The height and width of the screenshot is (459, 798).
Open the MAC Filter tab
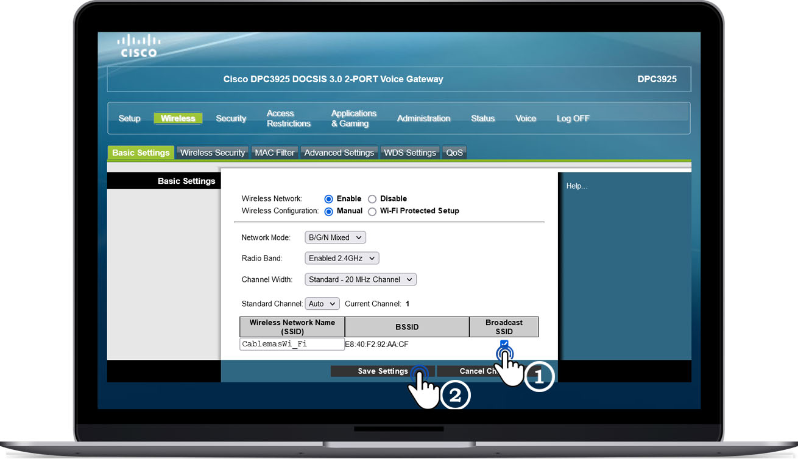coord(275,153)
